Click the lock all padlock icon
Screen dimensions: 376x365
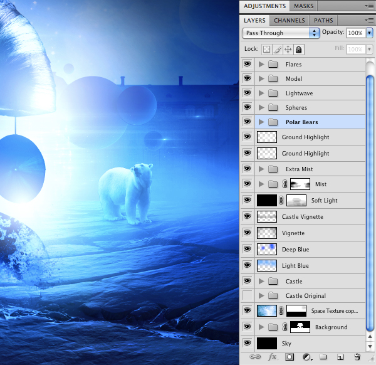[299, 50]
